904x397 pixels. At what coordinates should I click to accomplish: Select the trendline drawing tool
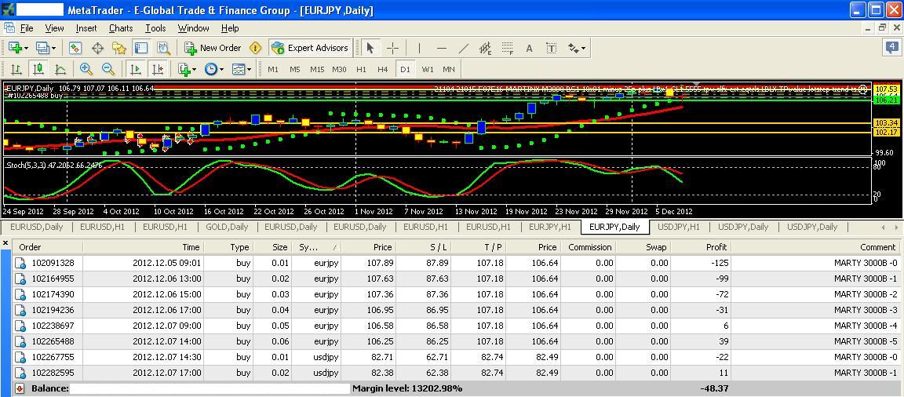point(464,48)
